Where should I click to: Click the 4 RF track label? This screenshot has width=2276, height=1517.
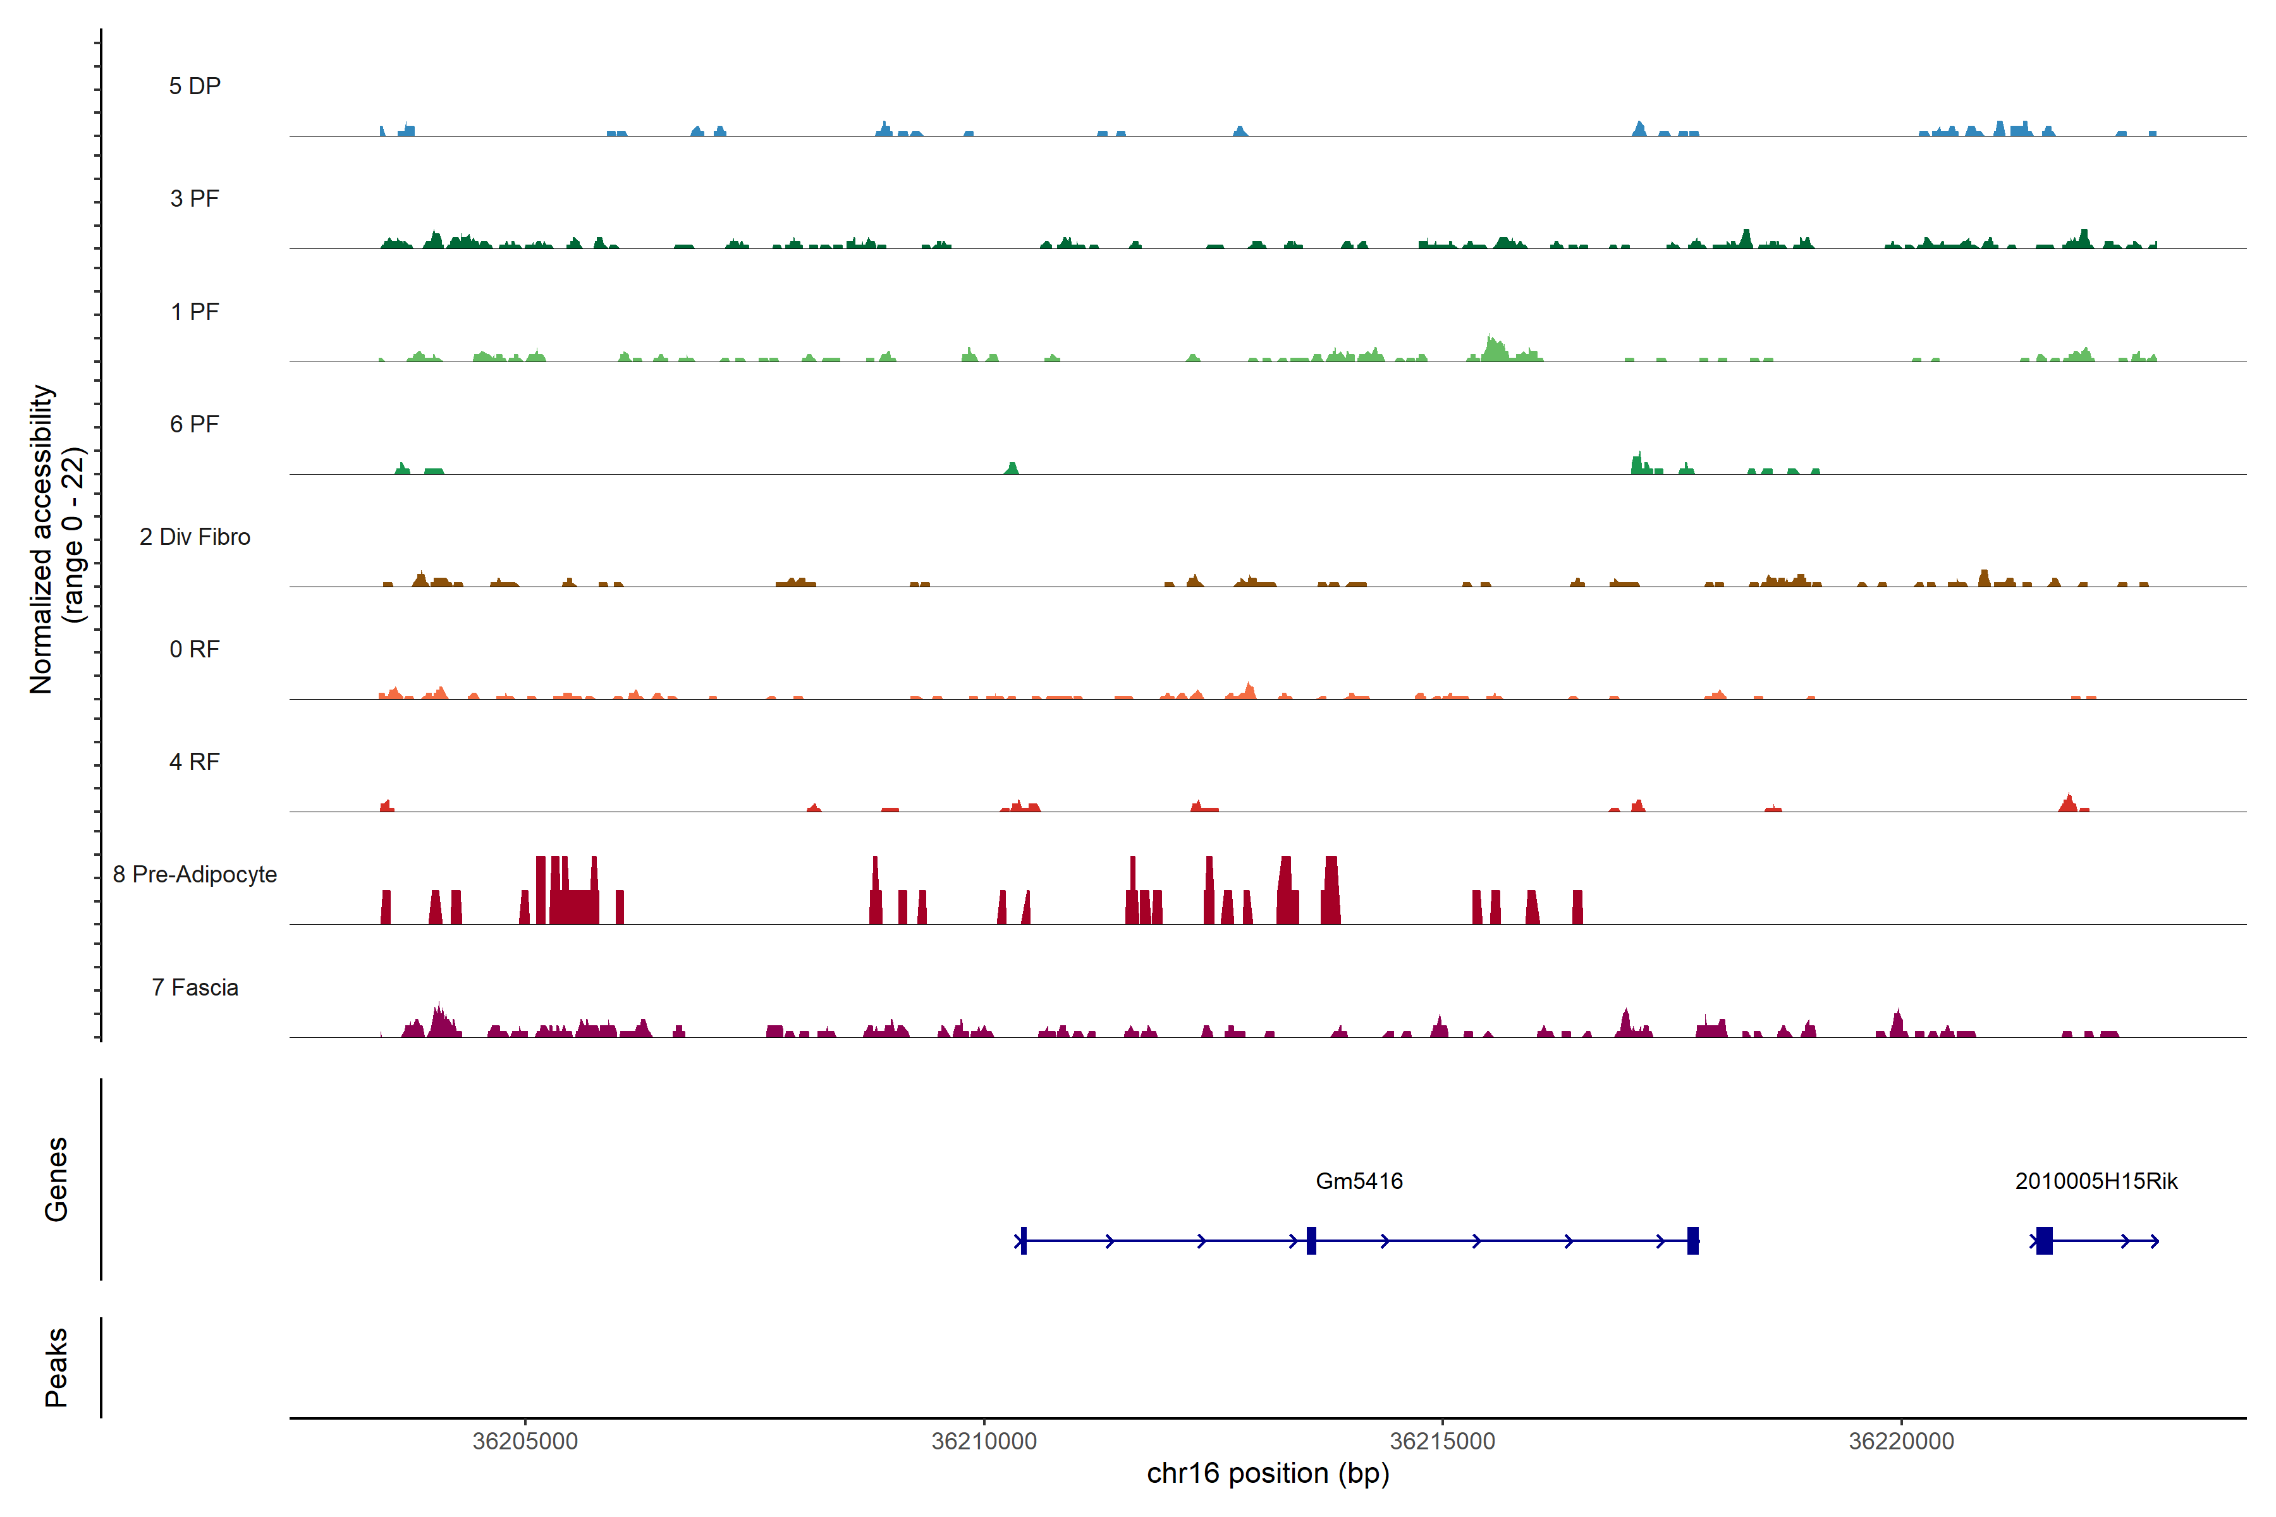coord(195,762)
